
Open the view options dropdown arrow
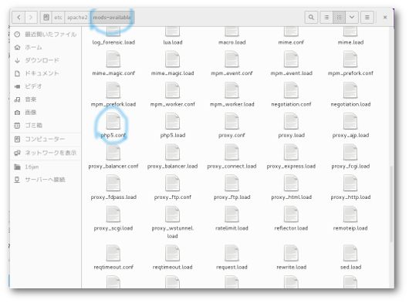[352, 18]
